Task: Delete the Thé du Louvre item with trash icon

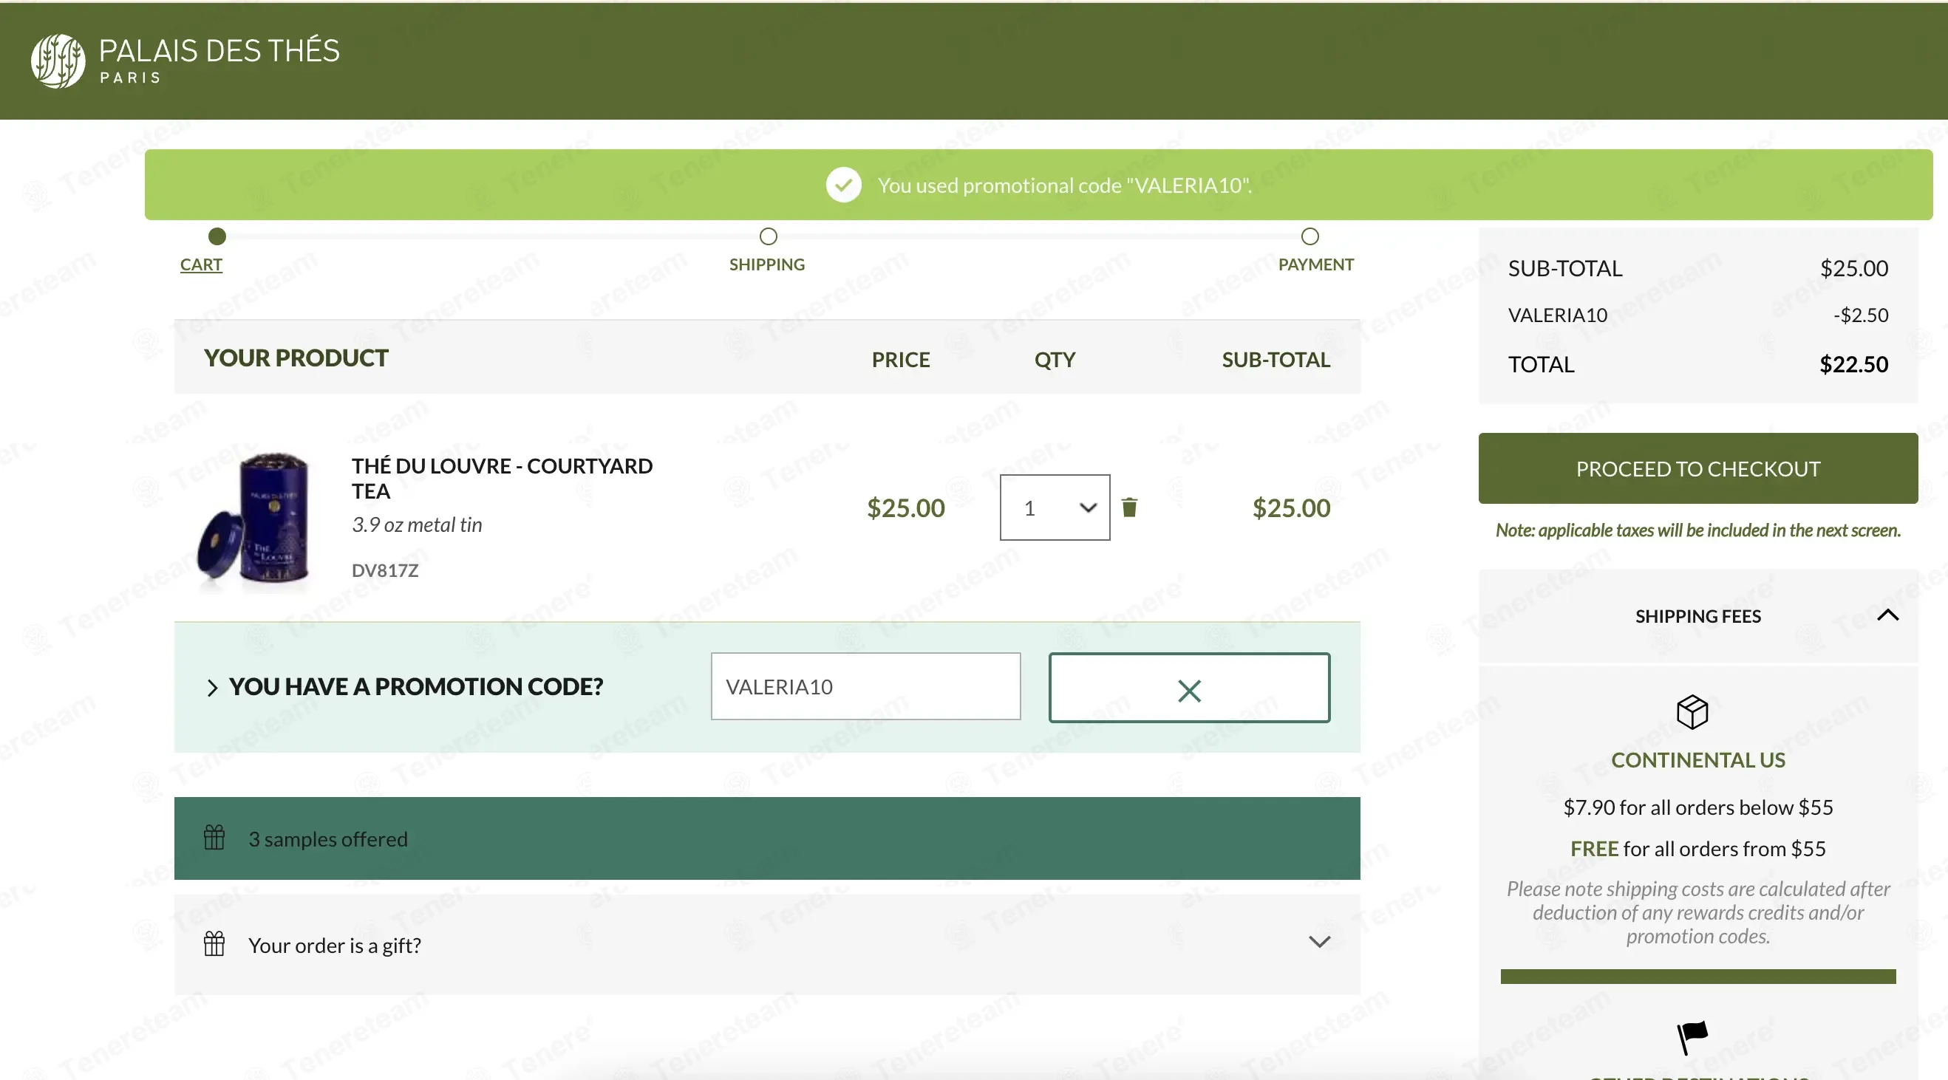Action: pos(1129,507)
